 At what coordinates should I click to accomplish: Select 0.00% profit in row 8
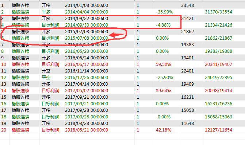pyautogui.click(x=162, y=51)
